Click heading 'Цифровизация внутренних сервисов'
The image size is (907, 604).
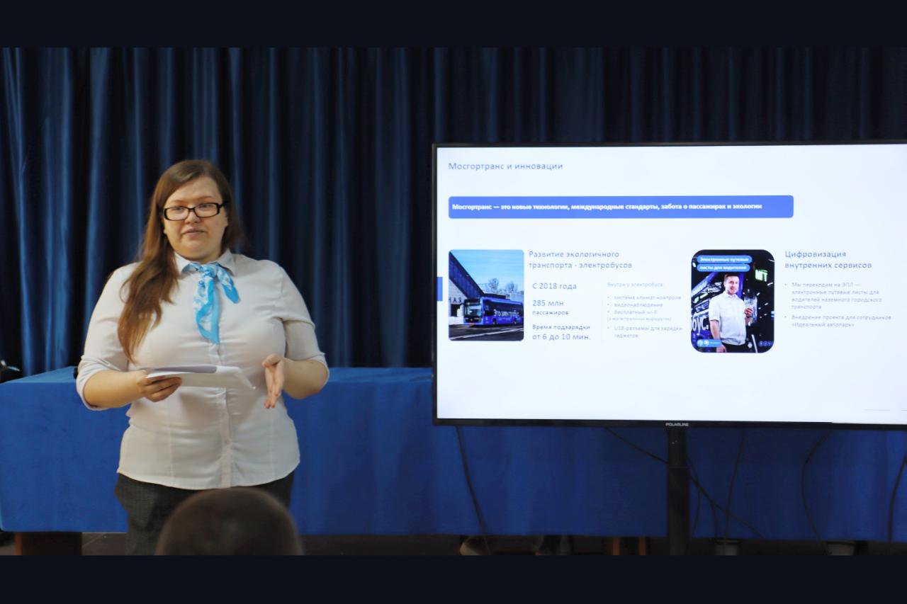click(828, 259)
